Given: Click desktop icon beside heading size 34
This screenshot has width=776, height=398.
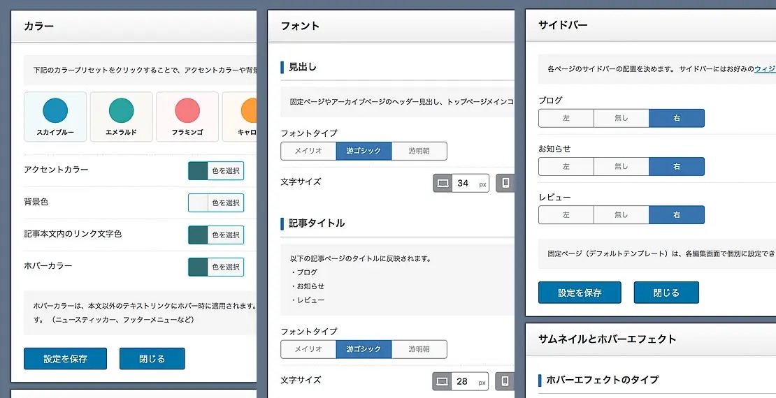Looking at the screenshot, I should [443, 184].
